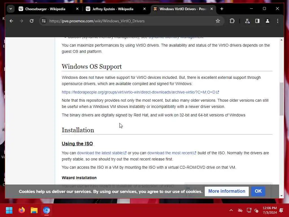The image size is (289, 217).
Task: Click 'Wizard Installation' subheading
Action: pyautogui.click(x=79, y=178)
